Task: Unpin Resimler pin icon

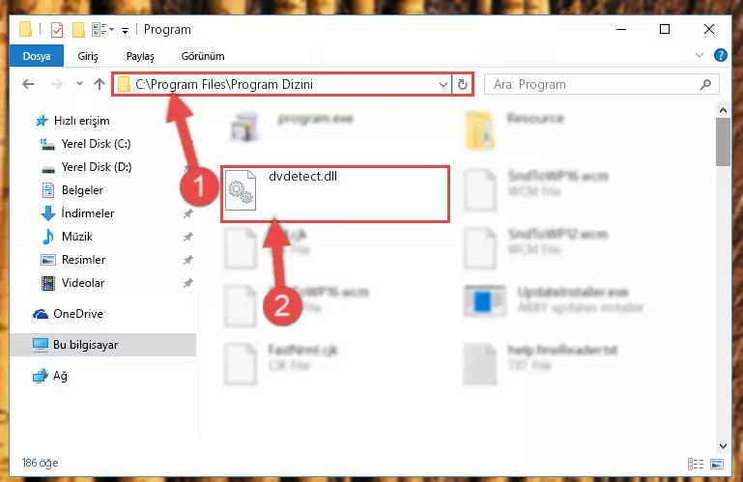Action: (x=188, y=260)
